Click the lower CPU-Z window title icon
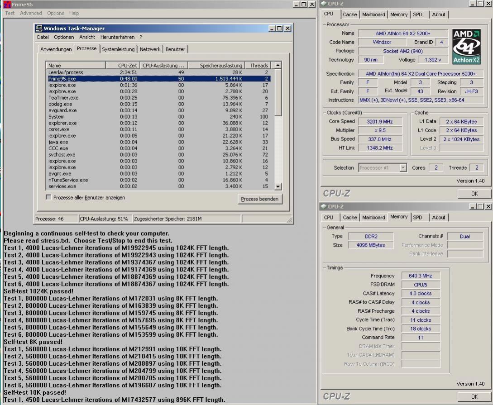This screenshot has width=493, height=405. pos(324,207)
